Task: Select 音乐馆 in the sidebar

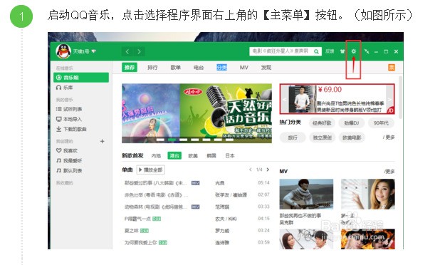Action: click(x=81, y=78)
